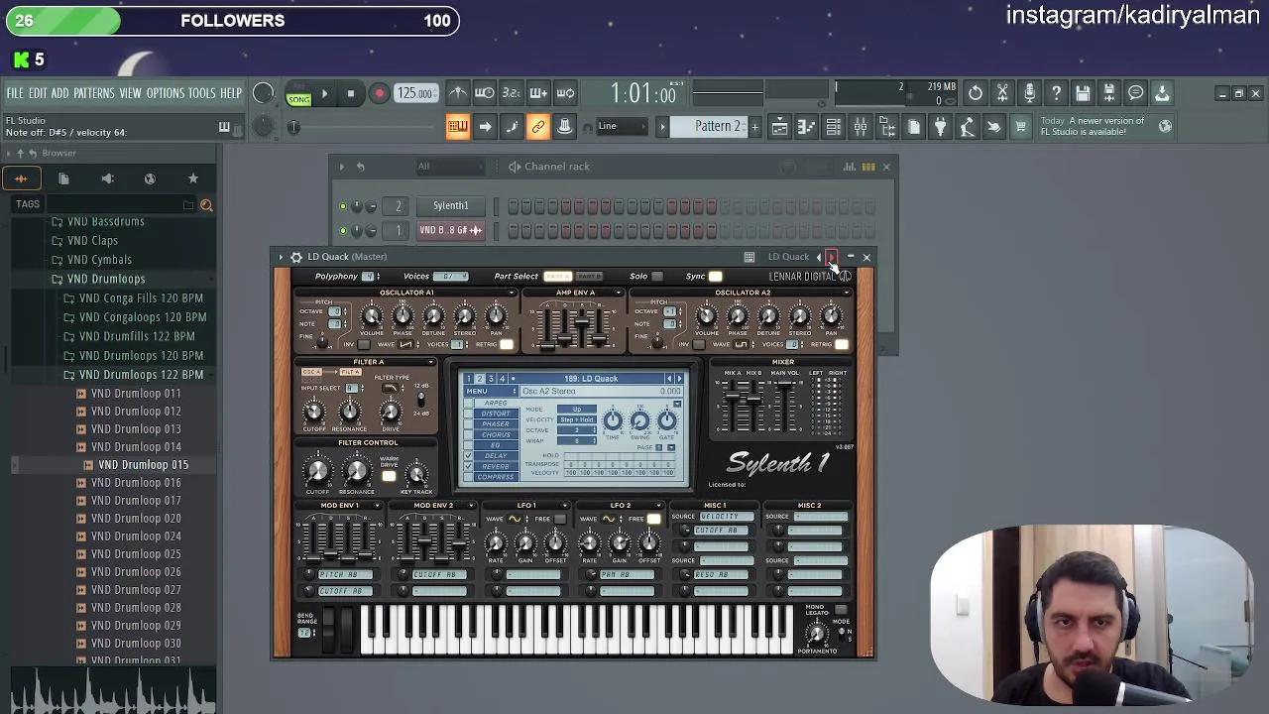
Task: Open the Mixer toolbar icon
Action: pyautogui.click(x=861, y=126)
